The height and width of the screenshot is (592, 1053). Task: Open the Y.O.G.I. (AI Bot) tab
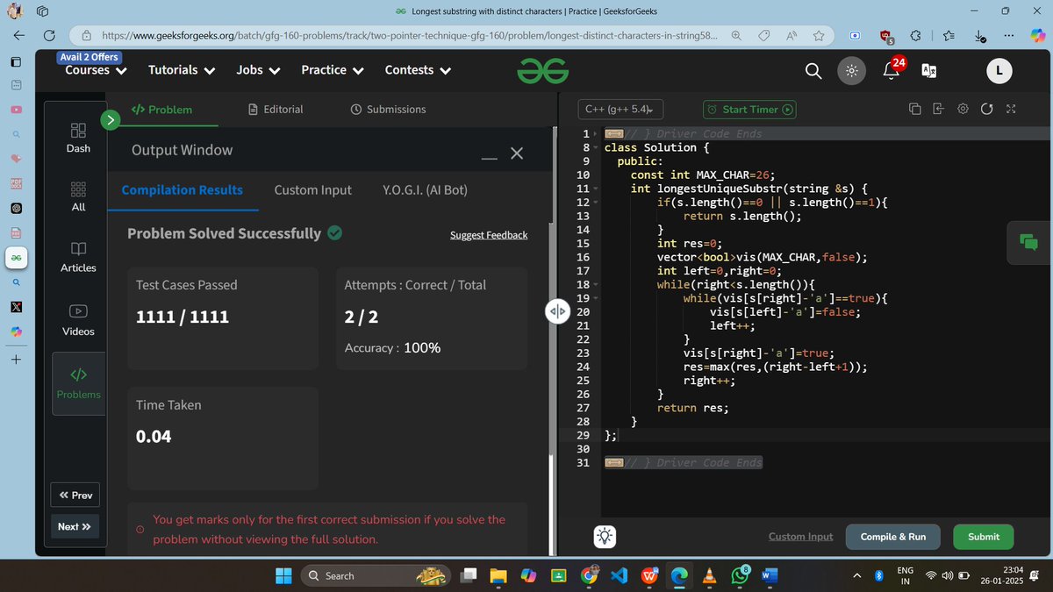(425, 190)
